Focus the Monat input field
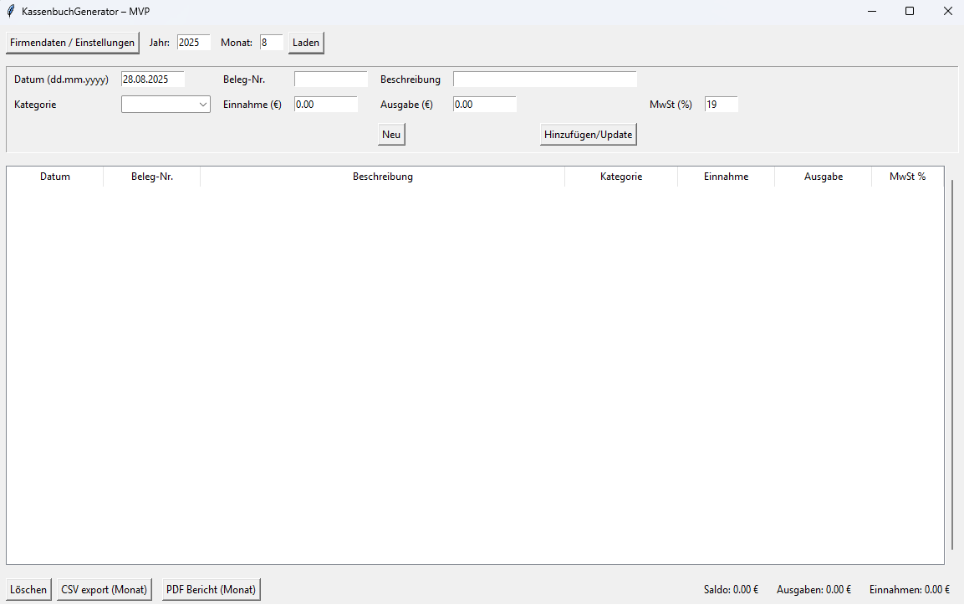The height and width of the screenshot is (605, 964). (271, 43)
